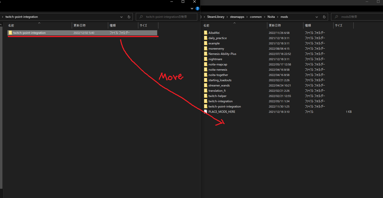
Task: Open address history dropdown in left window
Action: pyautogui.click(x=121, y=17)
